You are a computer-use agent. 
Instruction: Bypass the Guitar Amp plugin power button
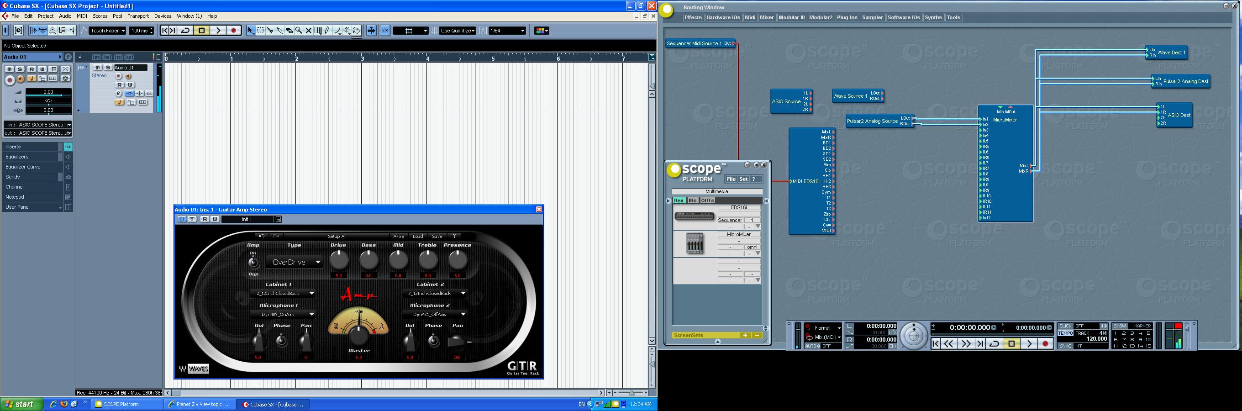click(182, 219)
